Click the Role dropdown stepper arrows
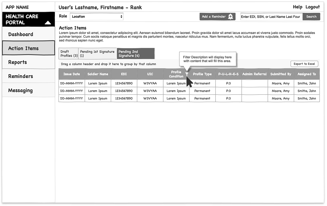 coord(121,16)
